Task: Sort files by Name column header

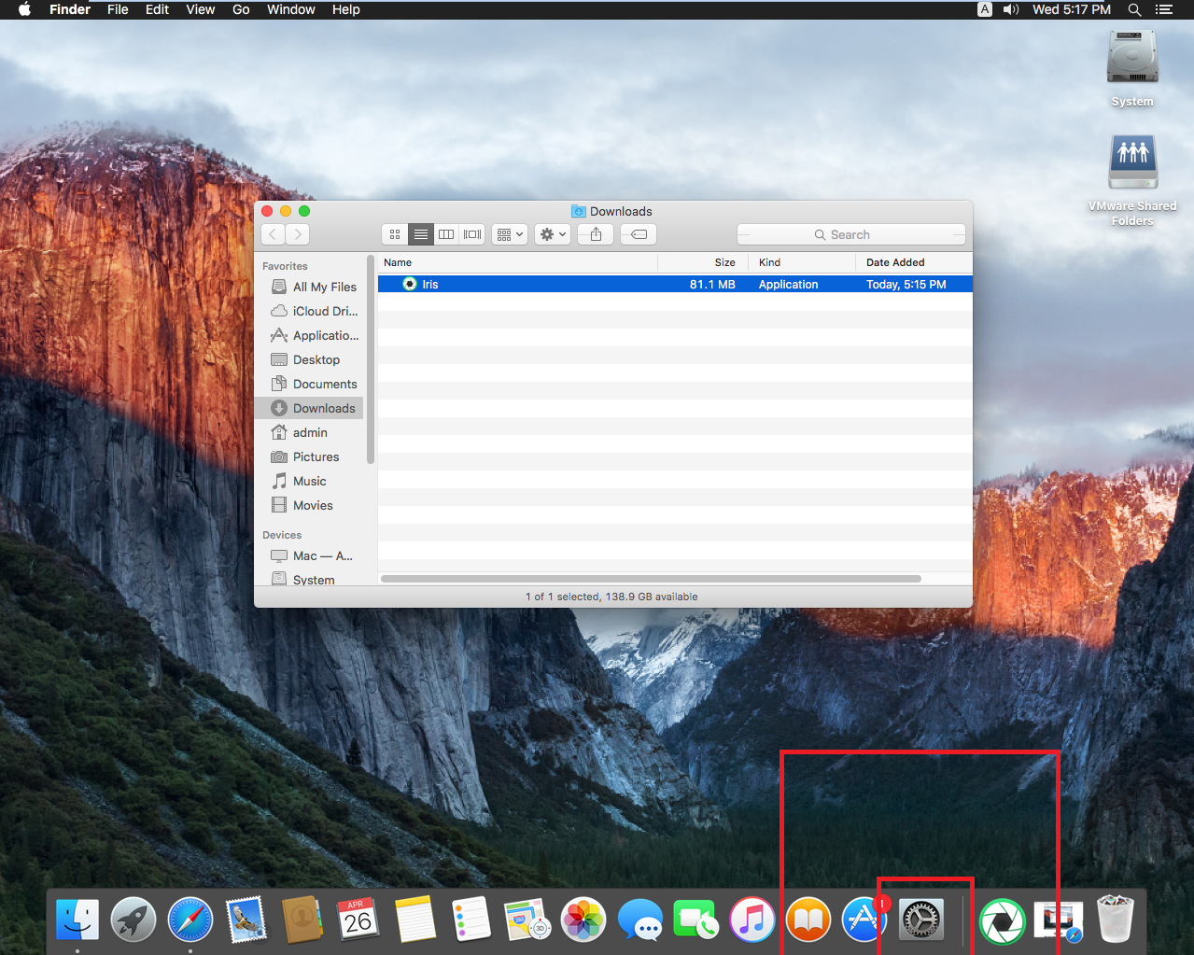Action: point(518,262)
